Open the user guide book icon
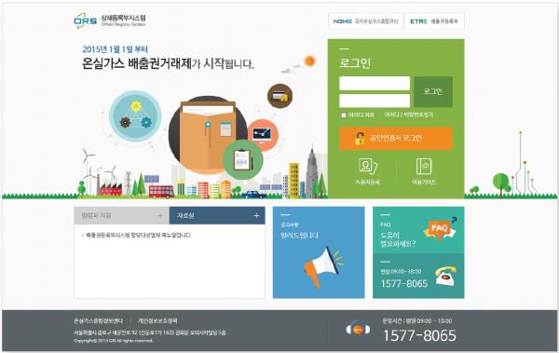559x353 pixels. coord(424,166)
